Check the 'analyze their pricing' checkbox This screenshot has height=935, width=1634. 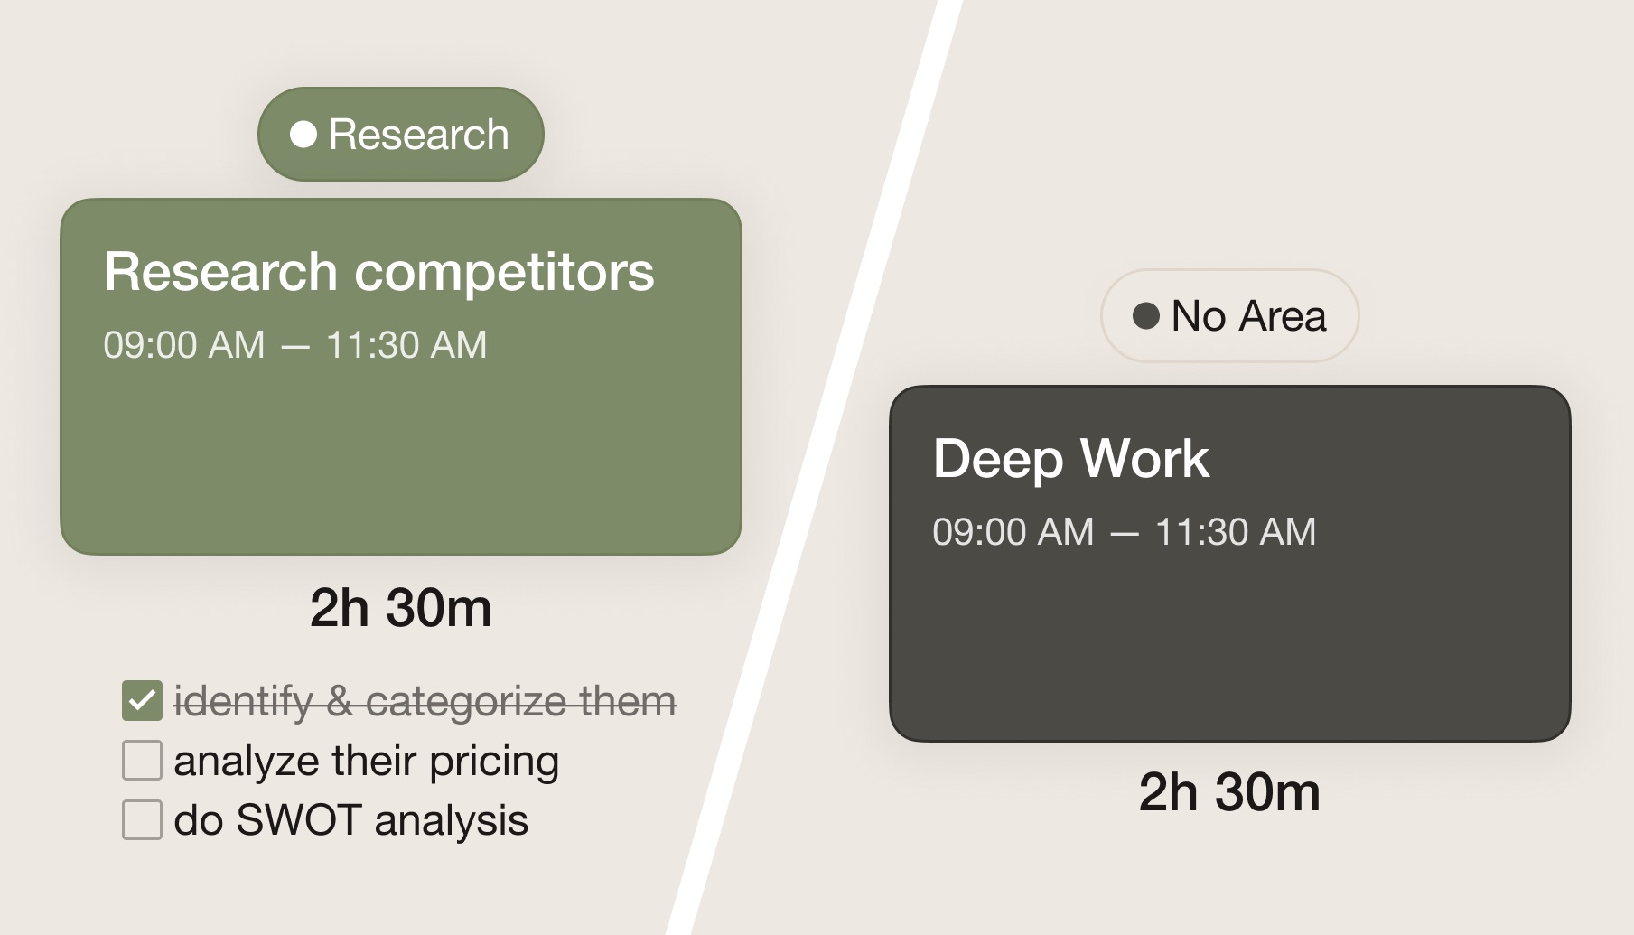pyautogui.click(x=142, y=761)
